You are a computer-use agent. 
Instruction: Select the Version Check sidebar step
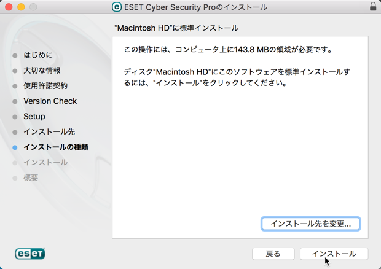point(50,101)
